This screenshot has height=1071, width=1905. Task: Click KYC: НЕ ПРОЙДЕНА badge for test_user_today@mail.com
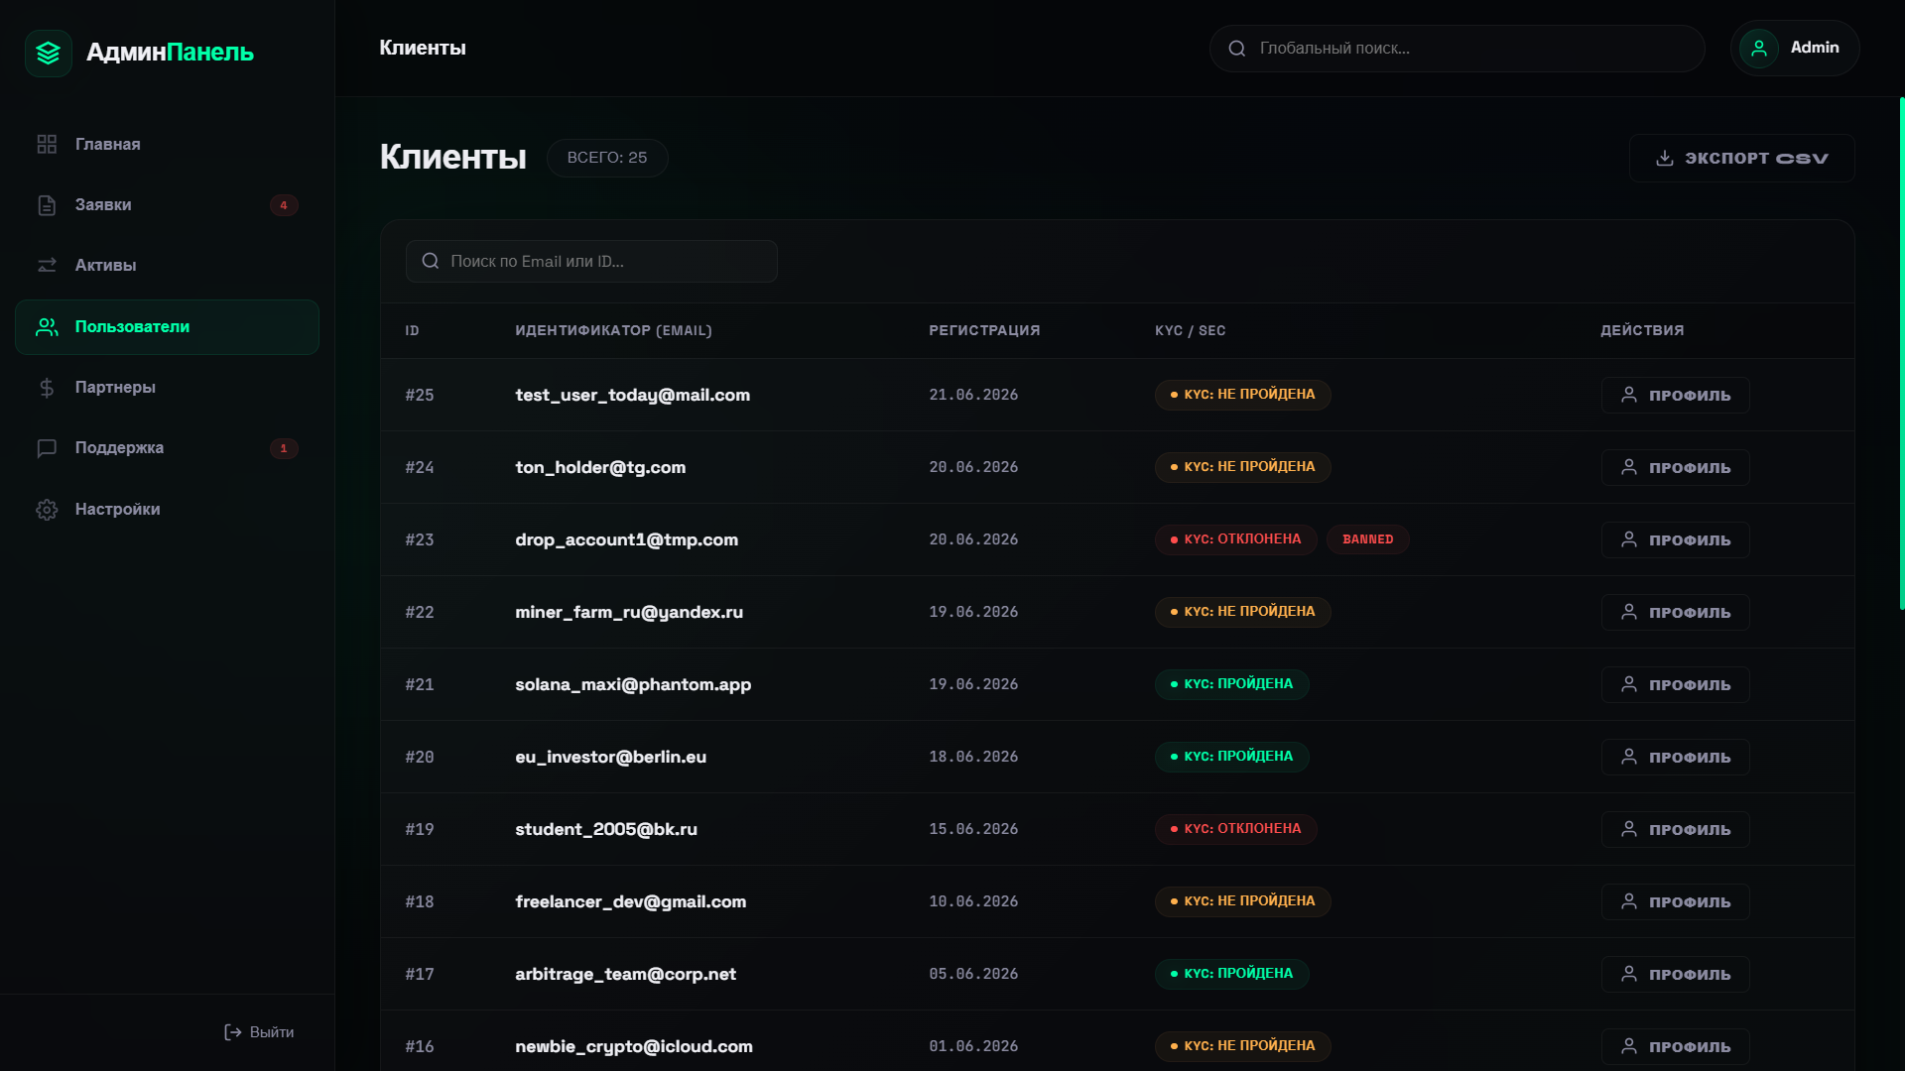[x=1243, y=395]
